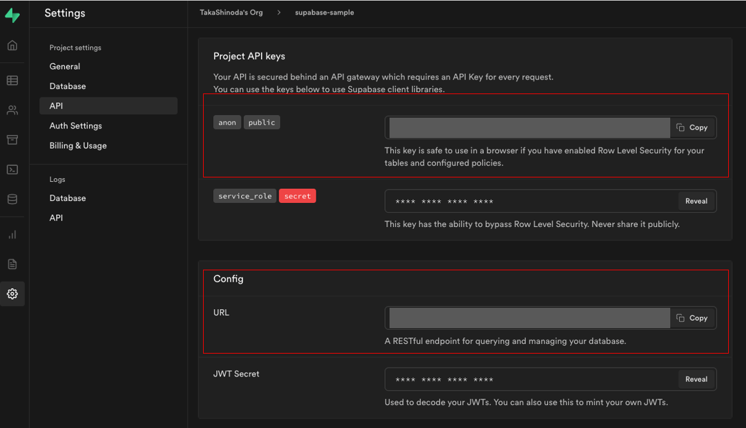Click the anon tag
746x428 pixels.
(x=227, y=122)
